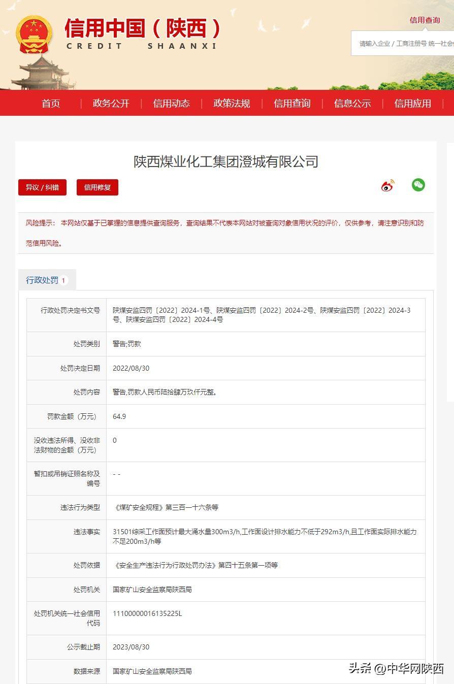
Task: Share page via Weibo icon
Action: pos(388,186)
